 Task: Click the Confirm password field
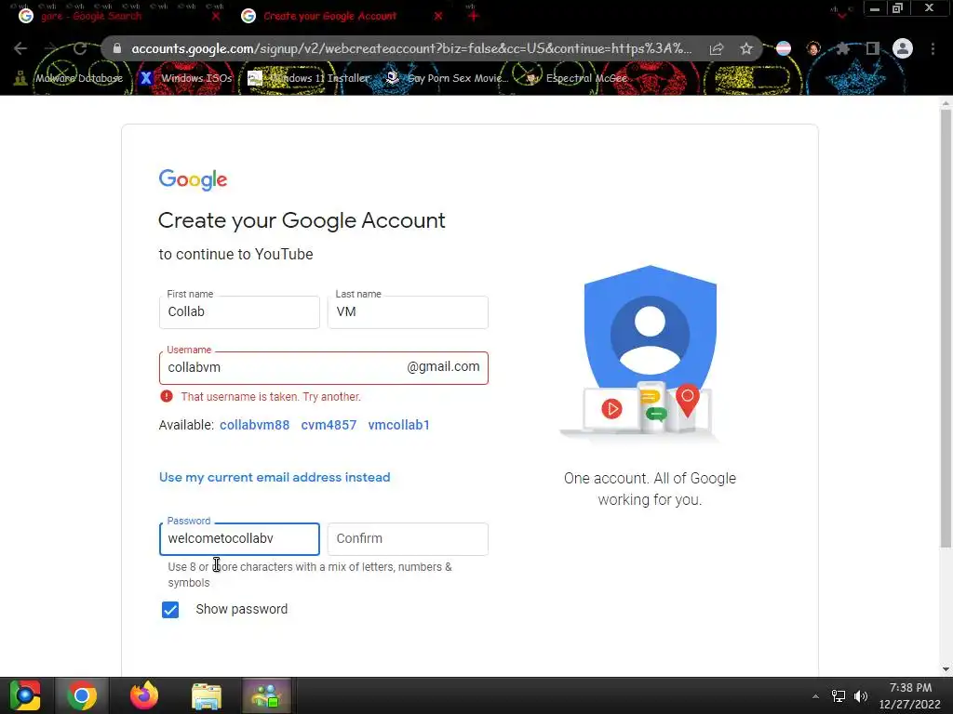(x=408, y=539)
